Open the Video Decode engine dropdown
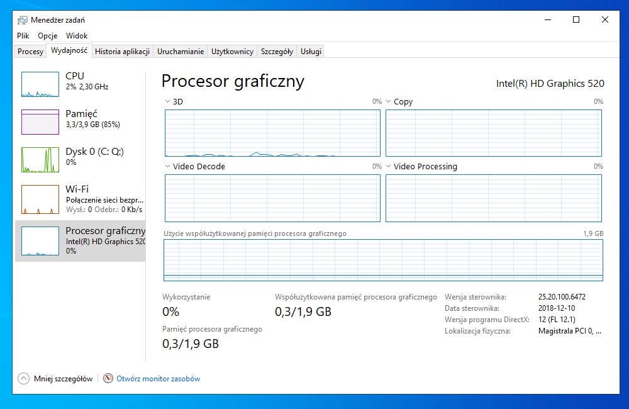 167,166
